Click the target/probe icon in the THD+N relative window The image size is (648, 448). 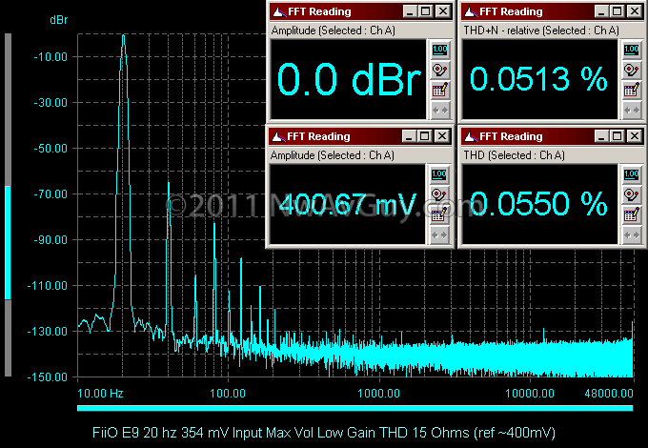point(632,71)
